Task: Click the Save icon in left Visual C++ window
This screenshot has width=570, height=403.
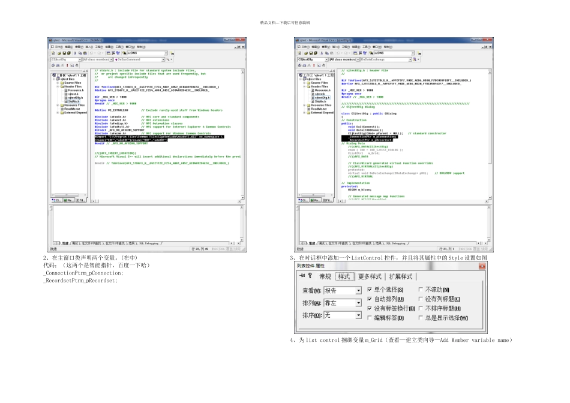Action: (64, 53)
